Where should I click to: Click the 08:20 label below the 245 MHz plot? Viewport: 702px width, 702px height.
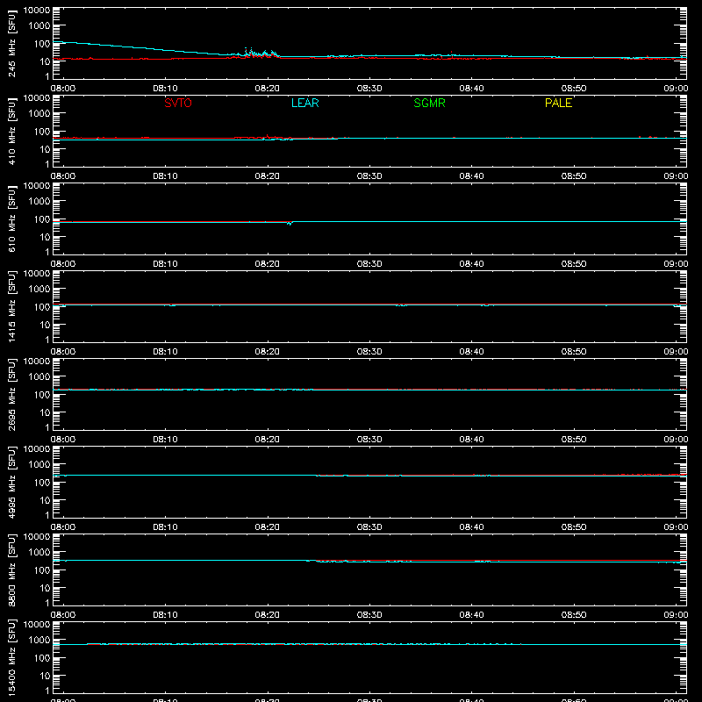click(x=268, y=89)
